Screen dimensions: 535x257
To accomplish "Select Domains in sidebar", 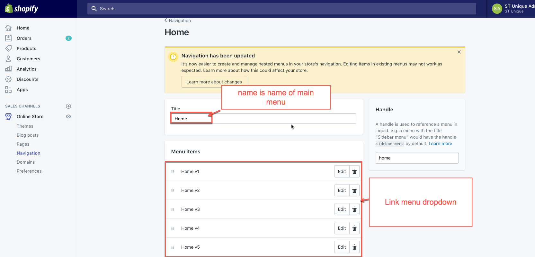I will point(26,162).
